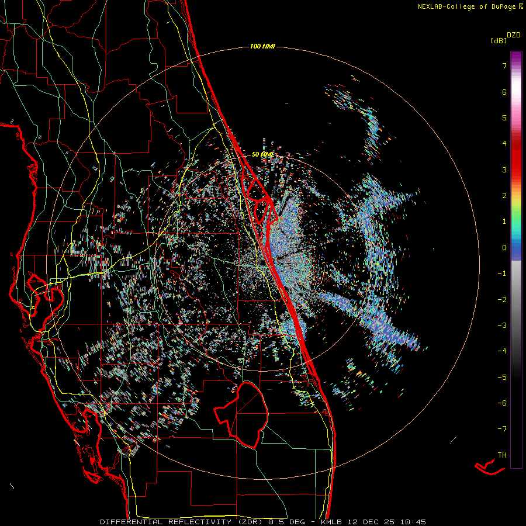The image size is (526, 526).
Task: Click the 3 value on color scale
Action: [x=504, y=169]
